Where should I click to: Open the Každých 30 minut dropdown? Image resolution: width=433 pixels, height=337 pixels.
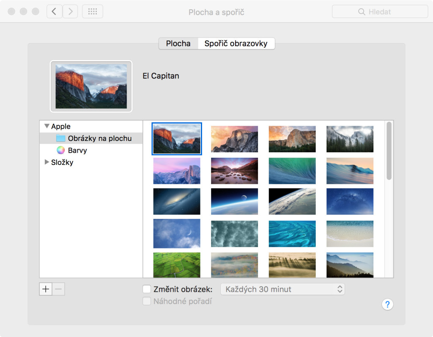tap(282, 289)
